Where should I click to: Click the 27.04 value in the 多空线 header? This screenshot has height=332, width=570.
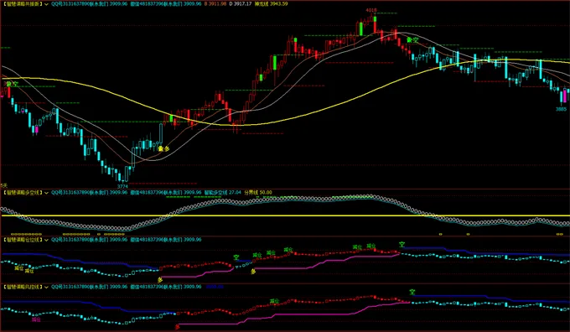click(236, 193)
